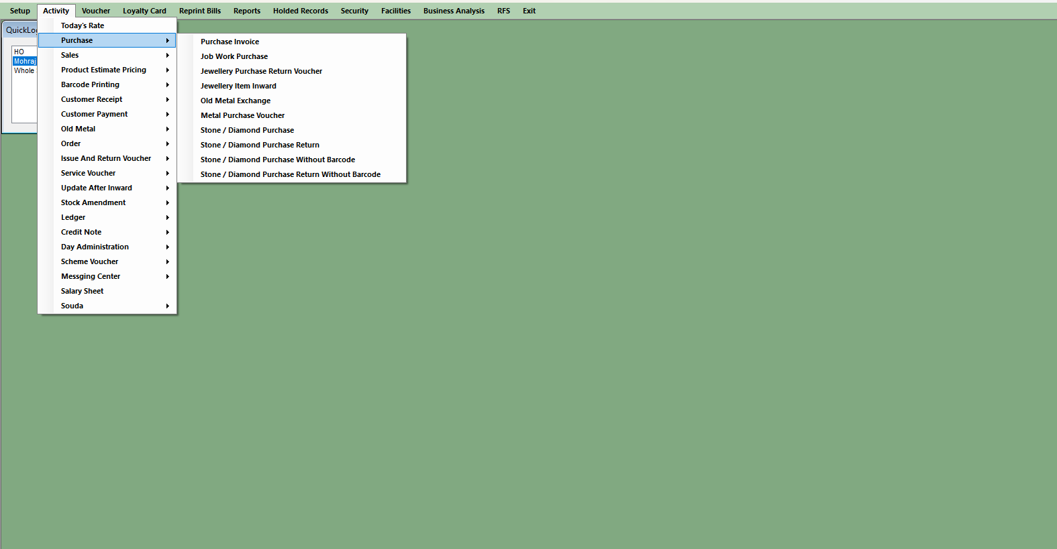1057x549 pixels.
Task: Expand Service Voucher submenu
Action: (107, 173)
